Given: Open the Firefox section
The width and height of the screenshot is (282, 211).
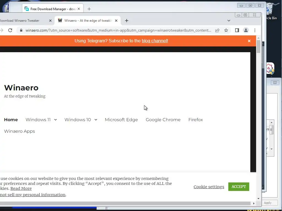Looking at the screenshot, I should tap(196, 120).
